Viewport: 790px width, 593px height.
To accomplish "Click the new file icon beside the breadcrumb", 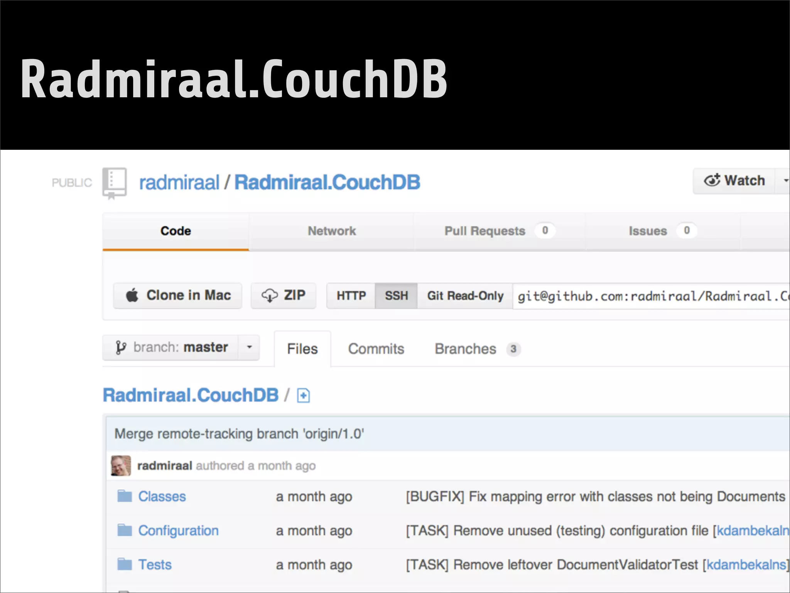I will point(304,396).
